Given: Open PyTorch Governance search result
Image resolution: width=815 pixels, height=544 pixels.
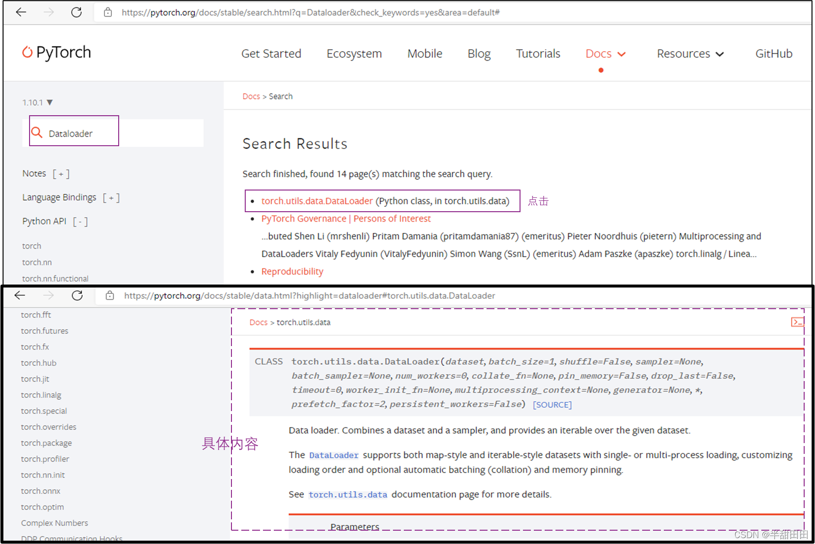Looking at the screenshot, I should [x=346, y=219].
